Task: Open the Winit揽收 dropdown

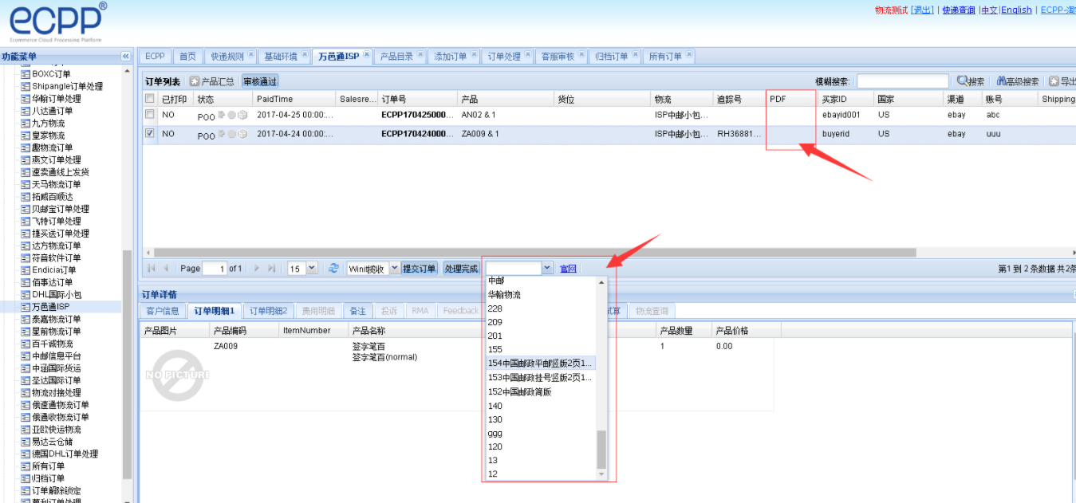Action: coord(395,269)
